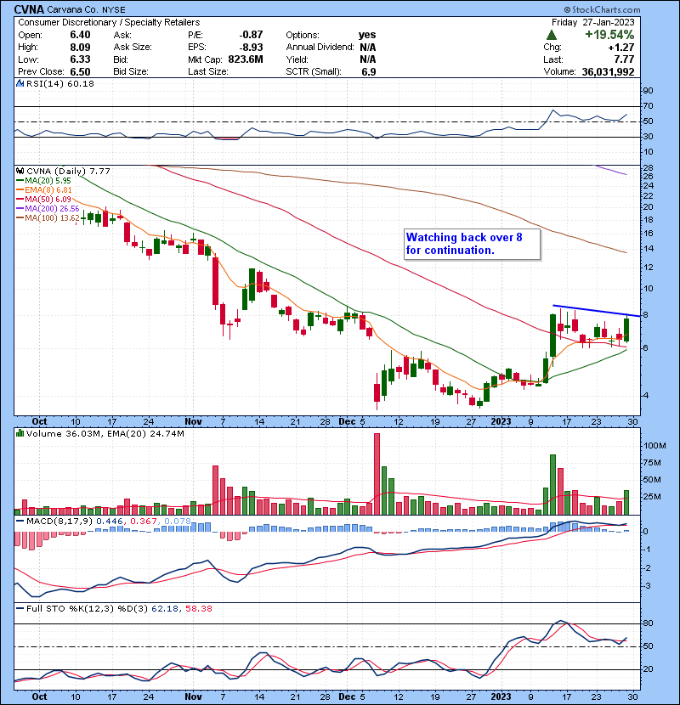Viewport: 680px width, 705px height.
Task: Click the Prev Close value 6.50
Action: pyautogui.click(x=80, y=72)
